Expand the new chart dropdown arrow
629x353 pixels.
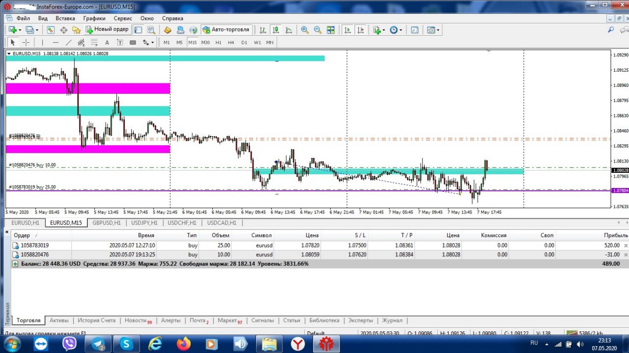(x=20, y=30)
